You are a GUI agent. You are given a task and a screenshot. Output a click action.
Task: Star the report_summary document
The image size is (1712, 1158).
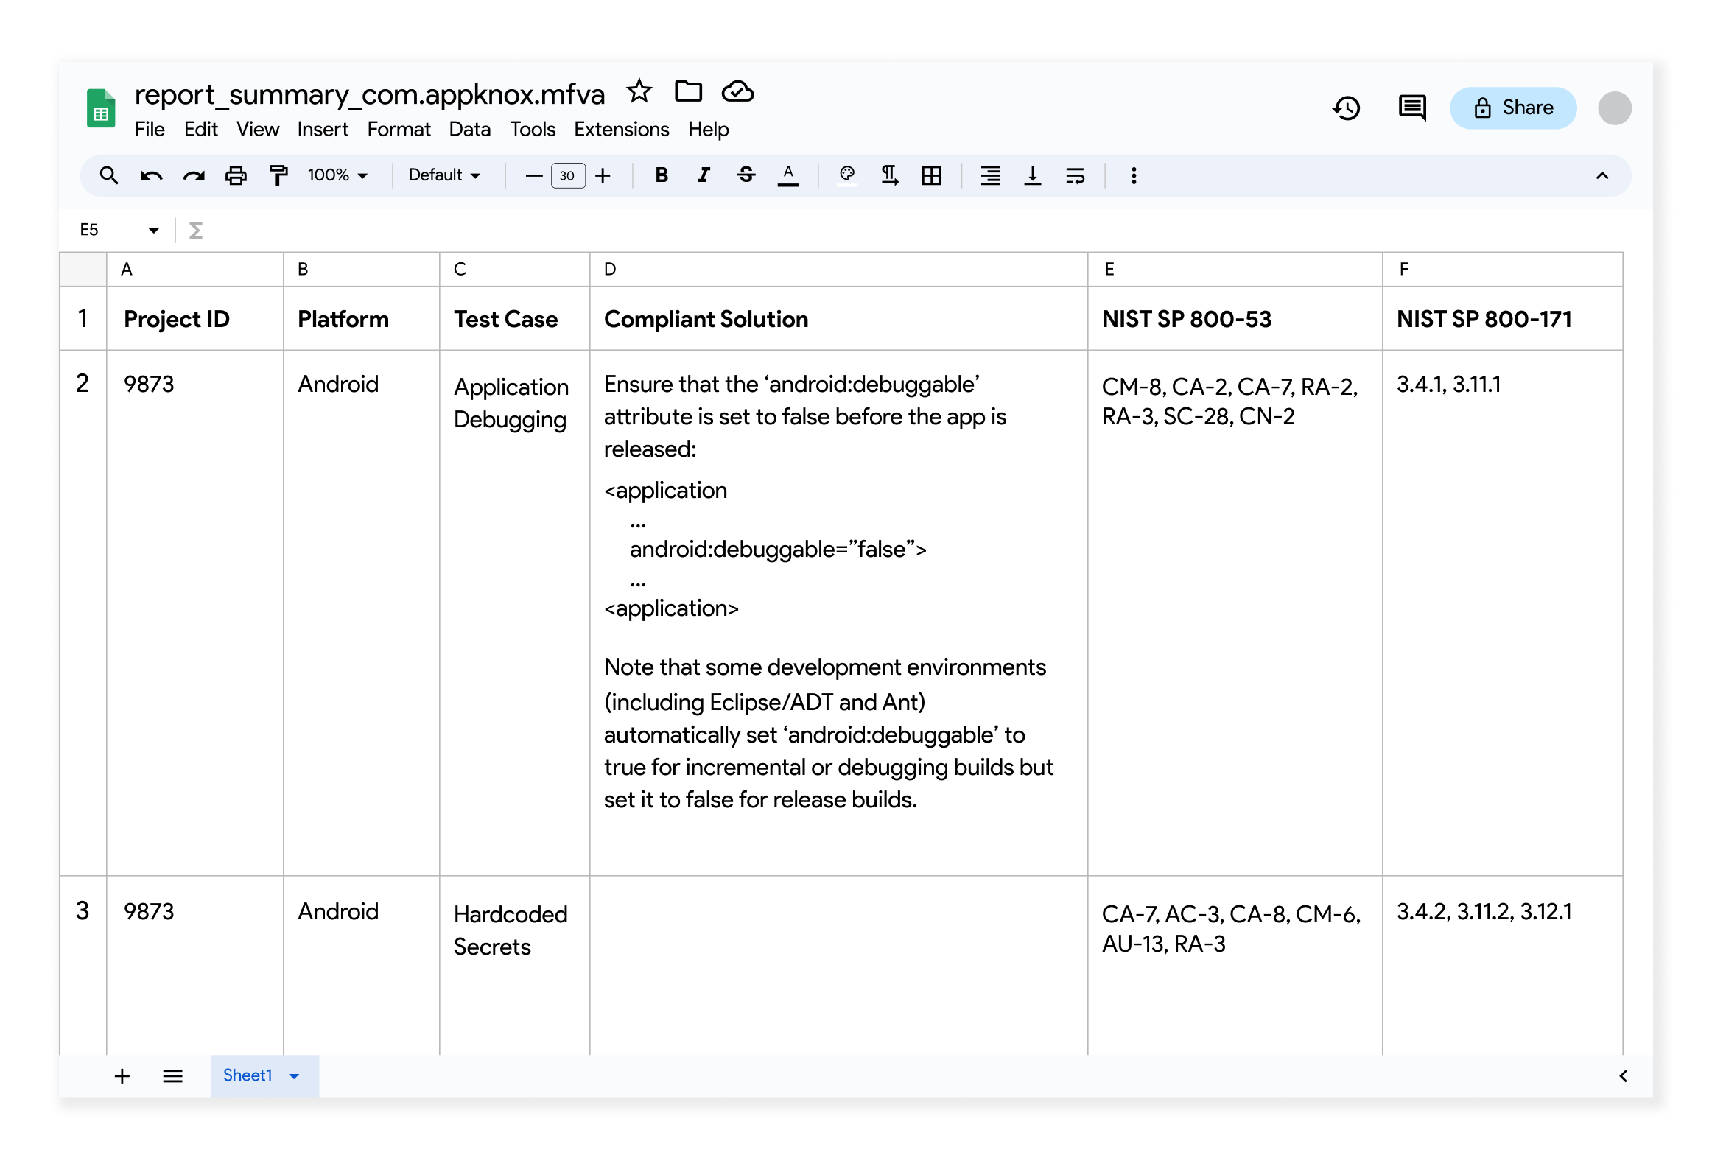click(639, 91)
